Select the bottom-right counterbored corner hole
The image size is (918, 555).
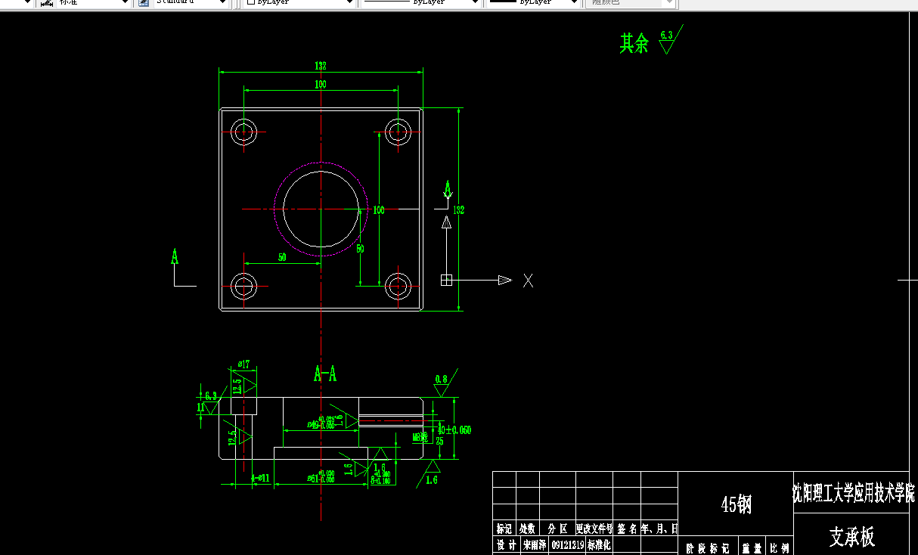click(398, 286)
